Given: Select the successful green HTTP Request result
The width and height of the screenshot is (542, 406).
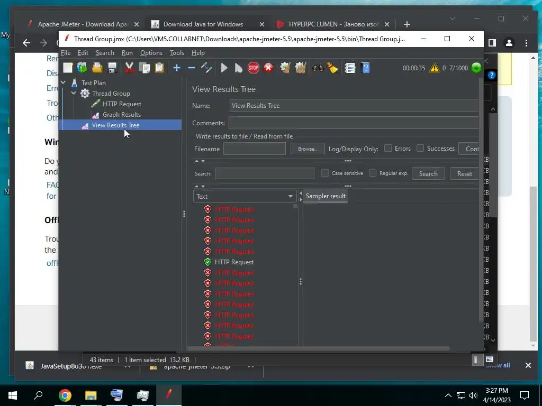Looking at the screenshot, I should point(234,262).
